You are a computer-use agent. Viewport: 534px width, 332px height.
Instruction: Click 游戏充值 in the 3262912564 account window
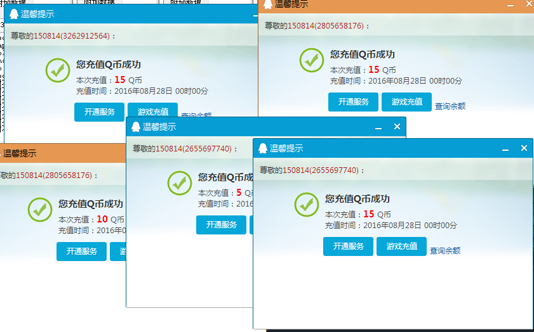pos(152,110)
